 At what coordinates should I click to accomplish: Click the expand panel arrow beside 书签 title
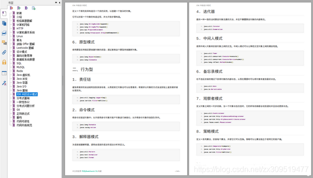click(x=56, y=2)
